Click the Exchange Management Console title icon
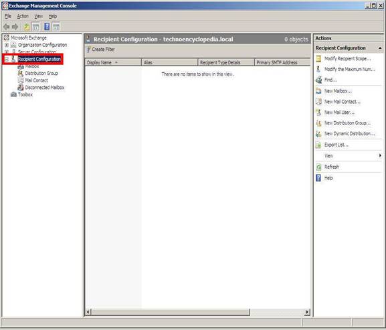The height and width of the screenshot is (330, 386). [x=5, y=5]
